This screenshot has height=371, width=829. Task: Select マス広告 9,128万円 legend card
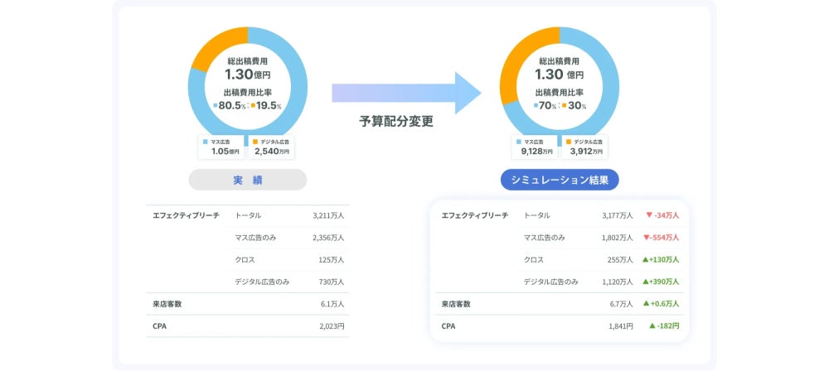tap(535, 147)
